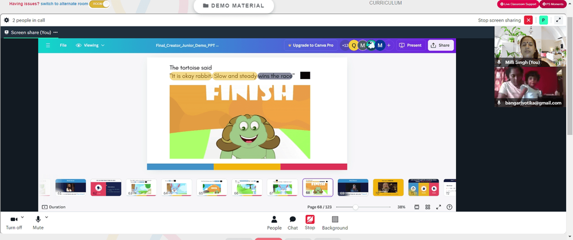Click the green P participant badge

(543, 20)
